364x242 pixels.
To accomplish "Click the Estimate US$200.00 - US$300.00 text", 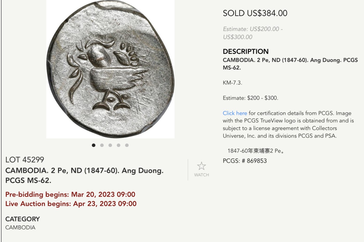I will pyautogui.click(x=253, y=33).
